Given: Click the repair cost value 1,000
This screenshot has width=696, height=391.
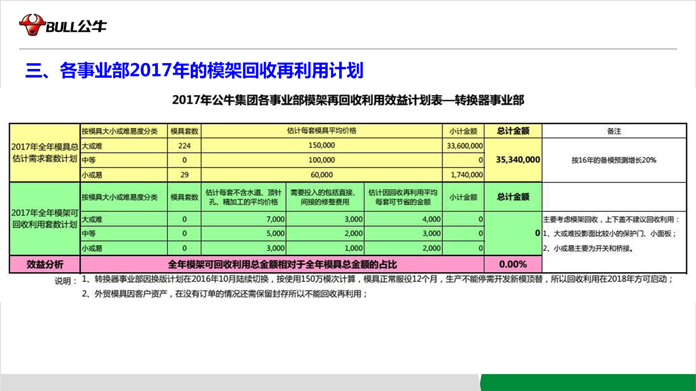Looking at the screenshot, I should (x=354, y=248).
